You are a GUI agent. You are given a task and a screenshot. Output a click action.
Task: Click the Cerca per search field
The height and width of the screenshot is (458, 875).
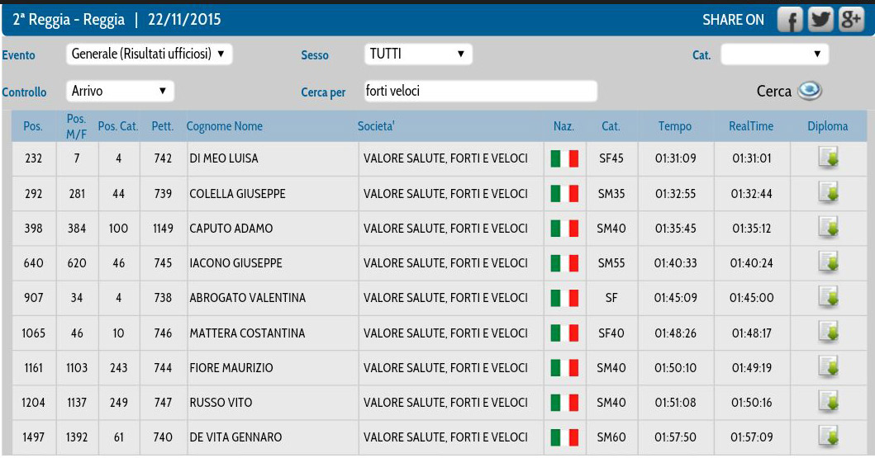pos(480,91)
